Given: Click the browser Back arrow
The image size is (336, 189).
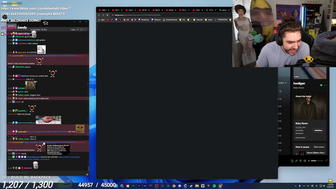Looking at the screenshot, I should coord(99,15).
